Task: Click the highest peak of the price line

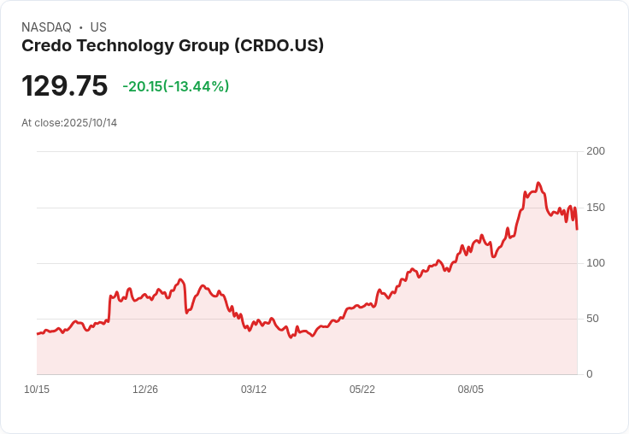Action: (538, 183)
